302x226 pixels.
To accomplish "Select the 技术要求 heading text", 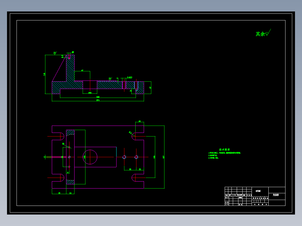I will tap(224, 149).
